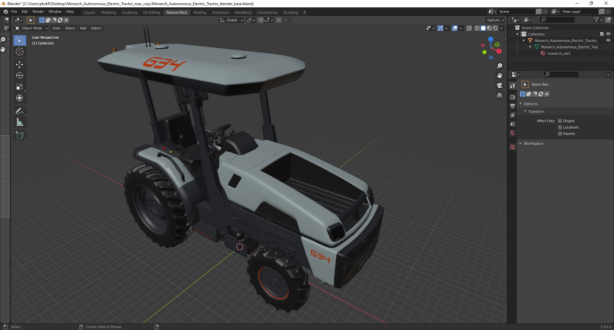Screen dimensions: 614x330
Task: Switch to rendered shading mode
Action: 495,28
